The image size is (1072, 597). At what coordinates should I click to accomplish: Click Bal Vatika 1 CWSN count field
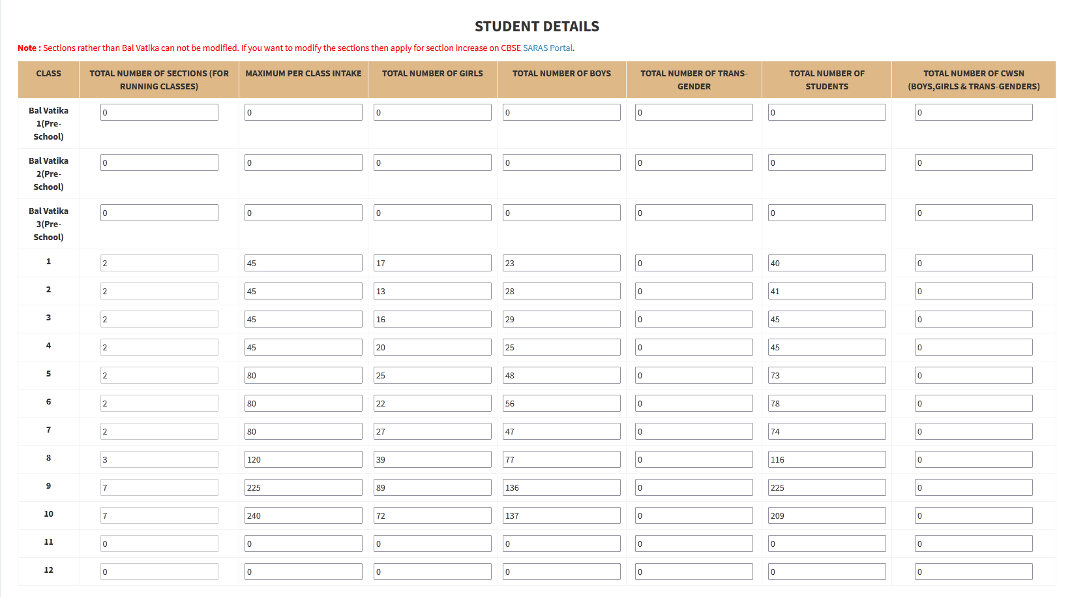[x=974, y=112]
